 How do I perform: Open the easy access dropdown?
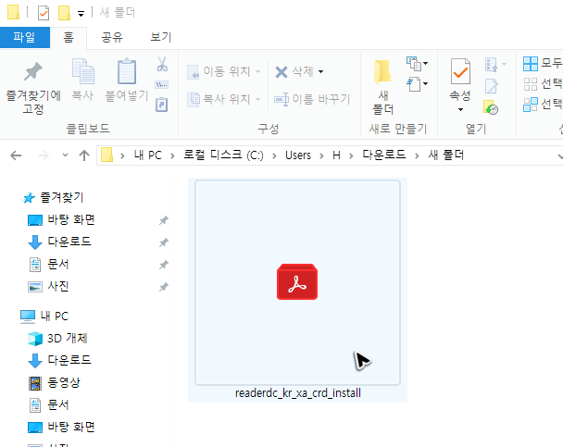tap(417, 84)
